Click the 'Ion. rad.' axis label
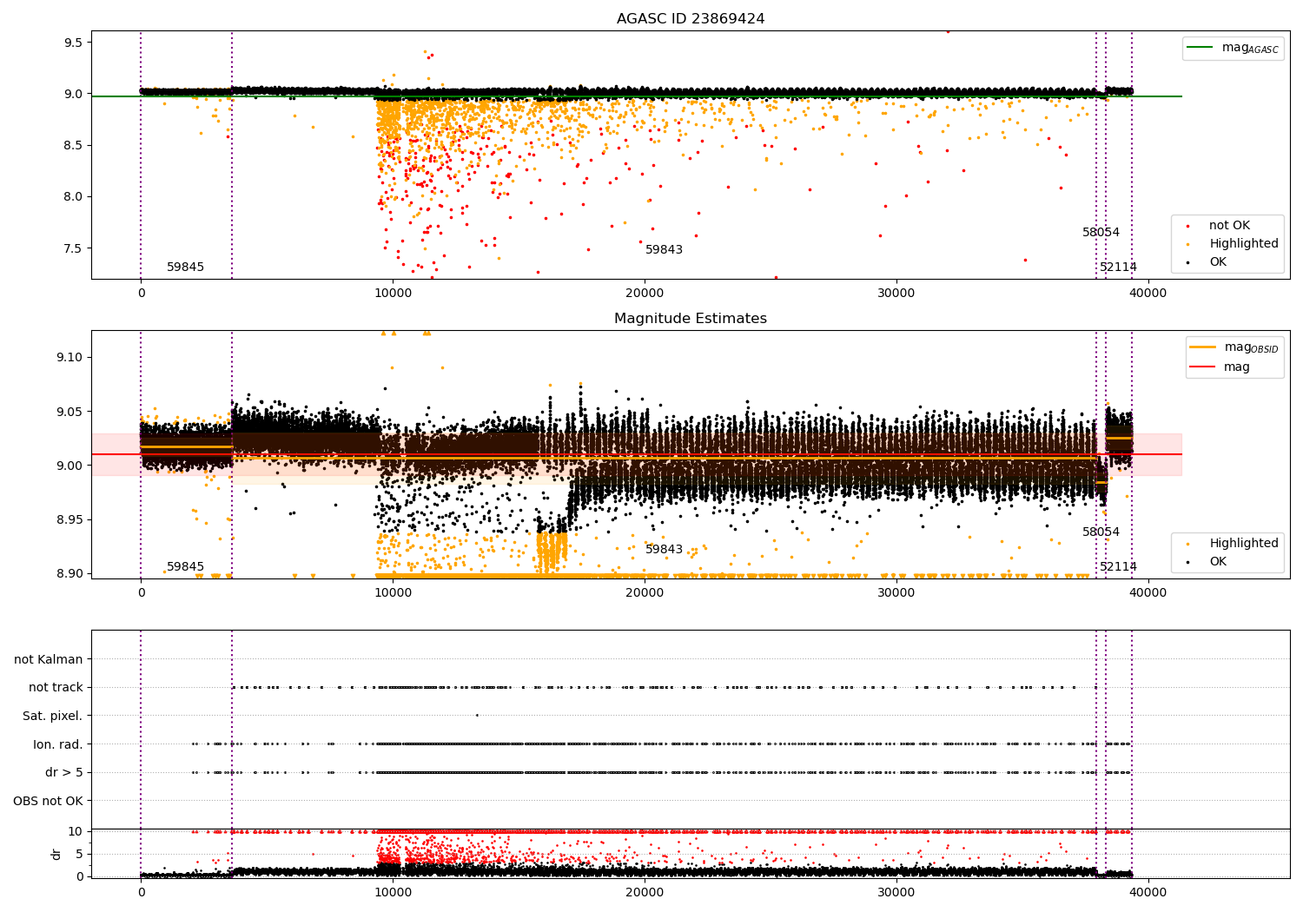Viewport: 1303px width, 912px height. click(x=58, y=744)
